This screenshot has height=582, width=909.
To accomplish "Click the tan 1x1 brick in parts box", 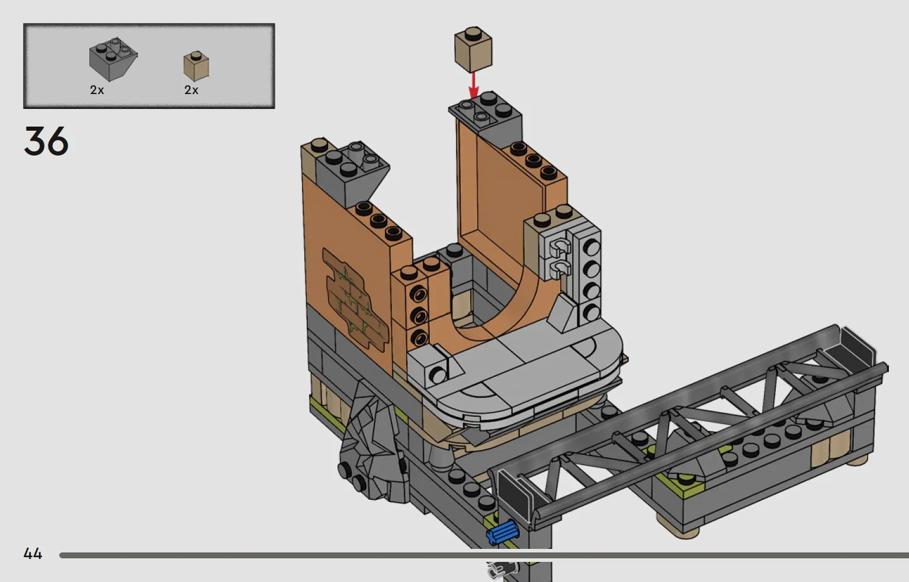I will tap(196, 66).
